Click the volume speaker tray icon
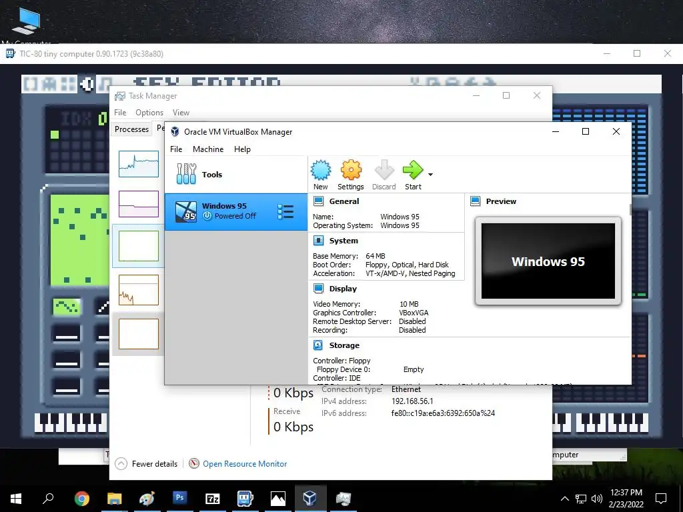This screenshot has width=683, height=512. pos(597,499)
